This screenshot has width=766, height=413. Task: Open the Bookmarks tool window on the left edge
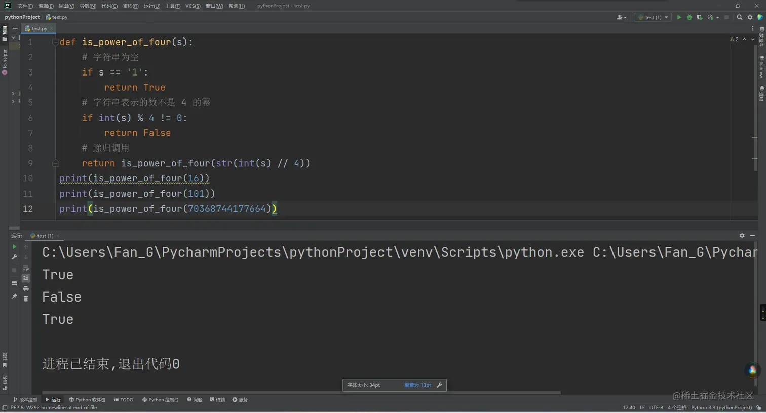5,360
